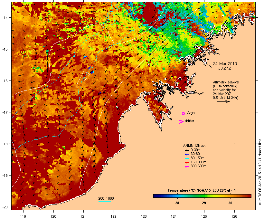Click the longitude axis label 122
The image size is (264, 219).
coord(114,216)
